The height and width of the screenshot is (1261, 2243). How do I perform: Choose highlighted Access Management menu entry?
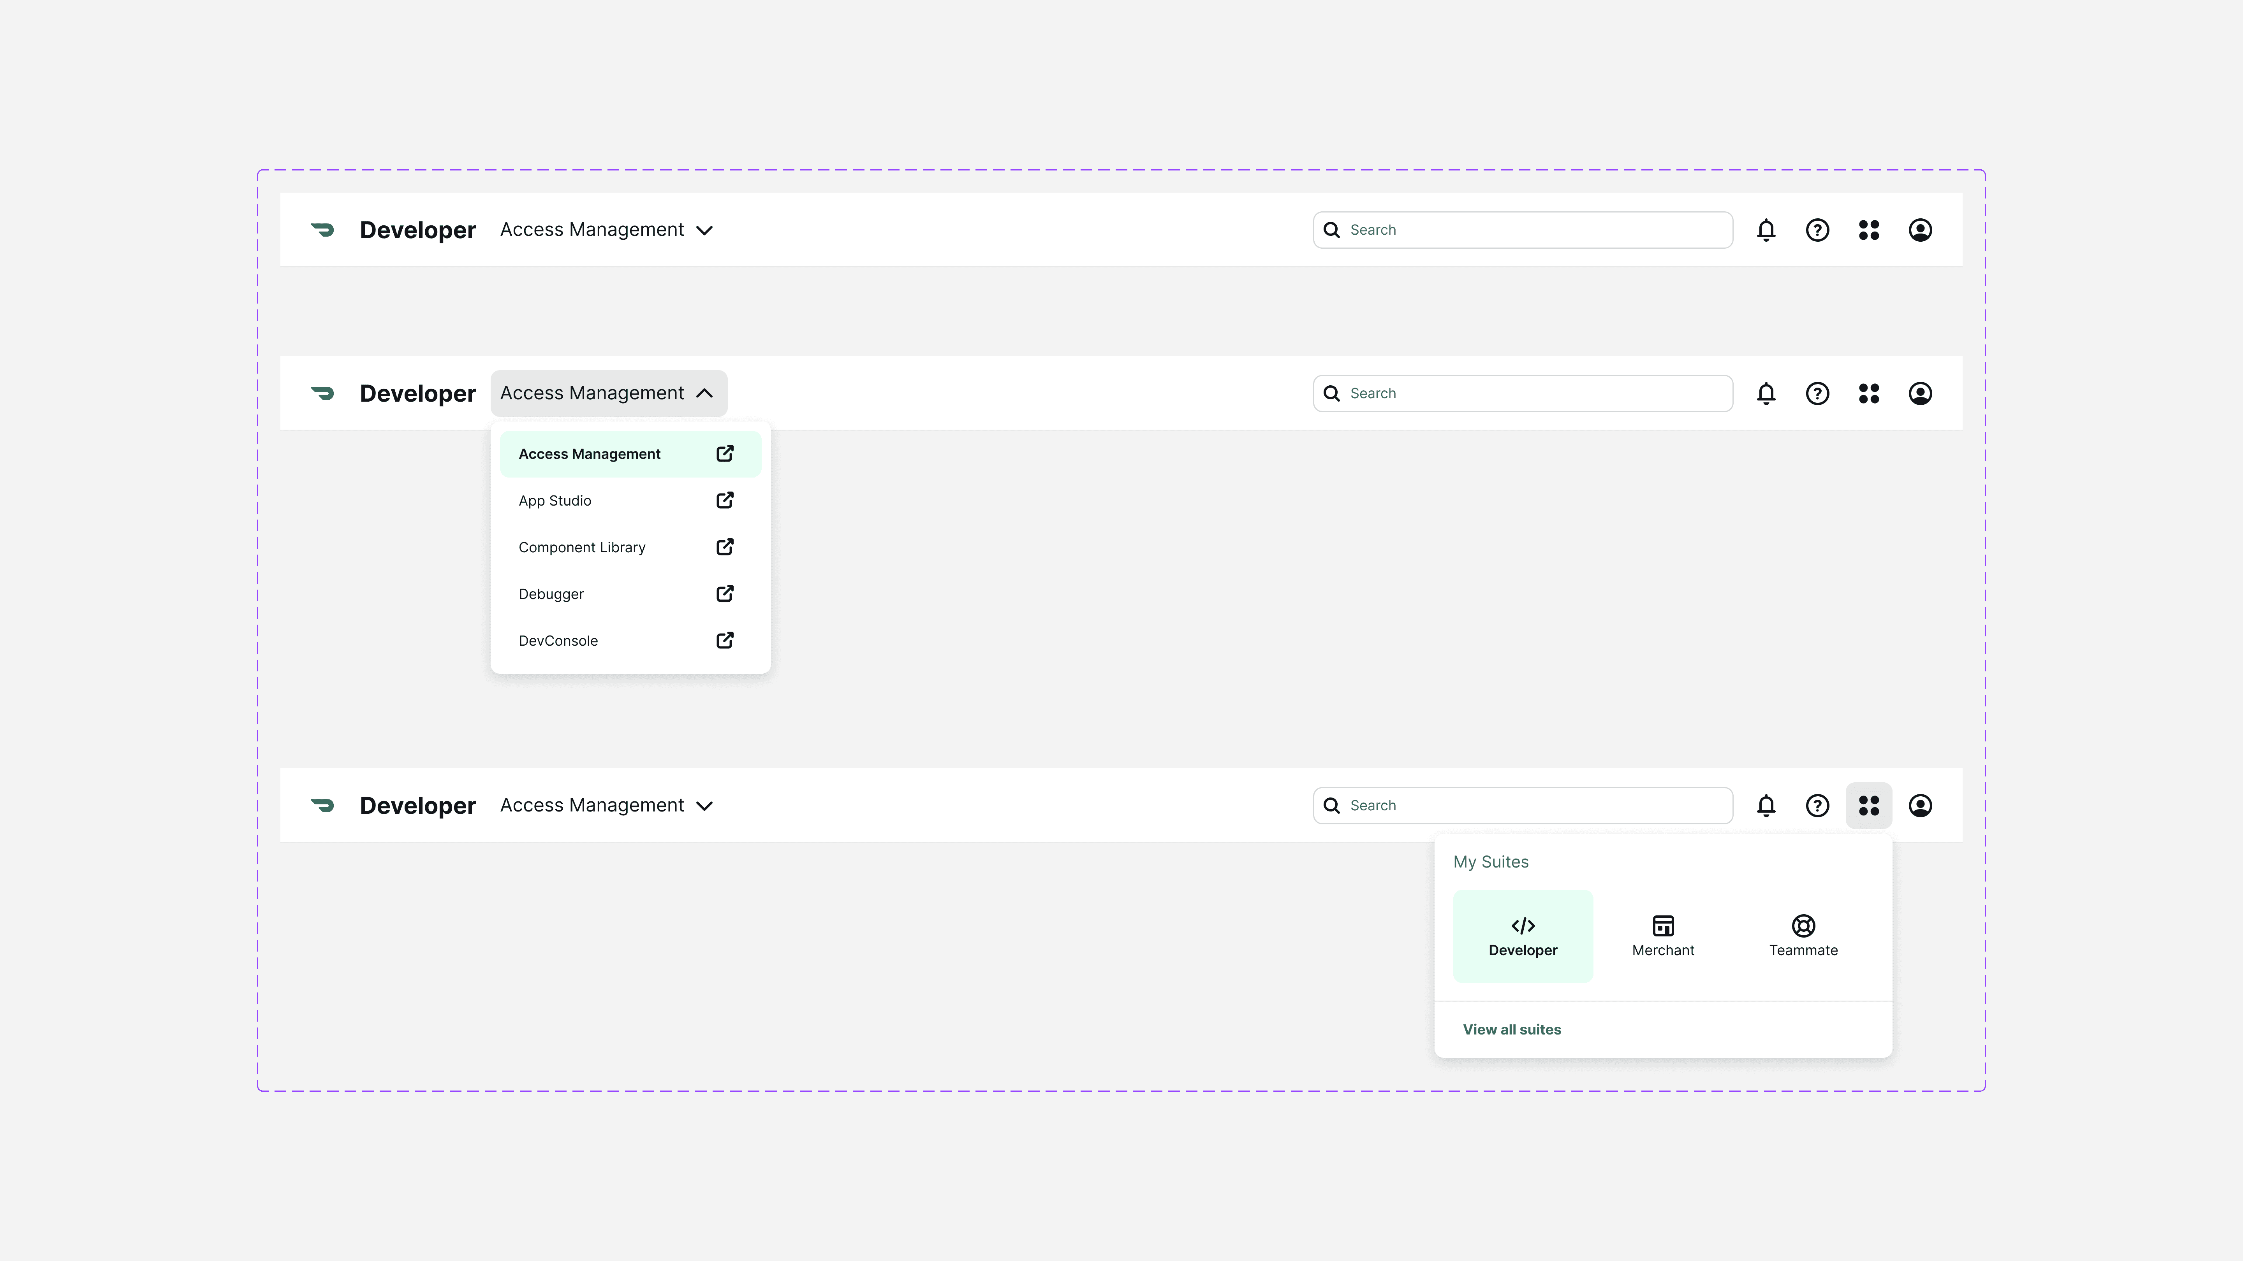(x=590, y=454)
